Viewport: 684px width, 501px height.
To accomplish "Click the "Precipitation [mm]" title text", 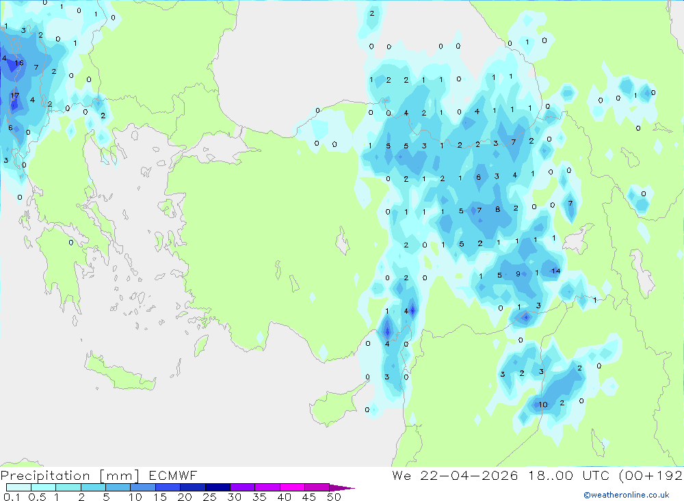I will click(x=70, y=476).
